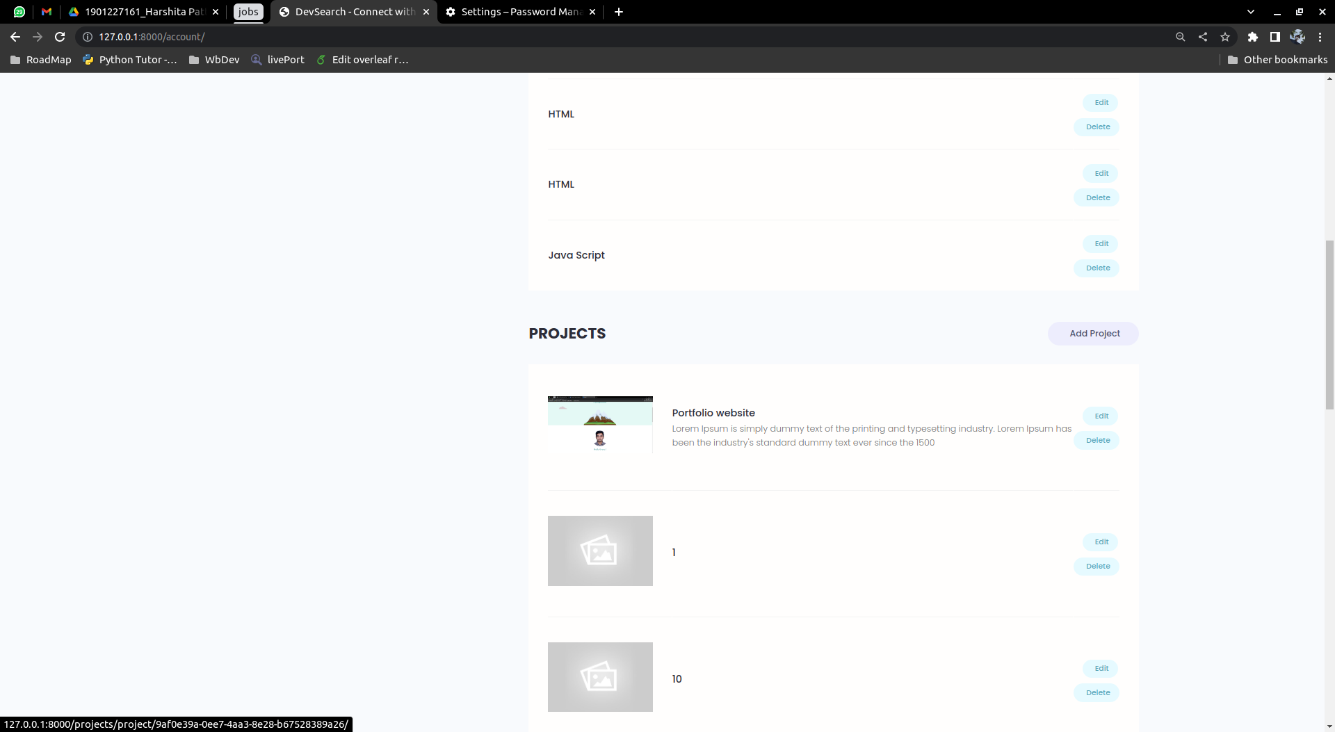This screenshot has width=1335, height=732.
Task: Edit the Portfolio website project
Action: (1100, 416)
